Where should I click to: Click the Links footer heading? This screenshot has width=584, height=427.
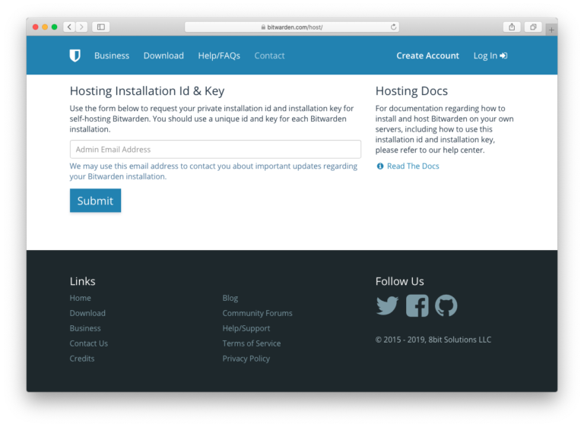83,281
